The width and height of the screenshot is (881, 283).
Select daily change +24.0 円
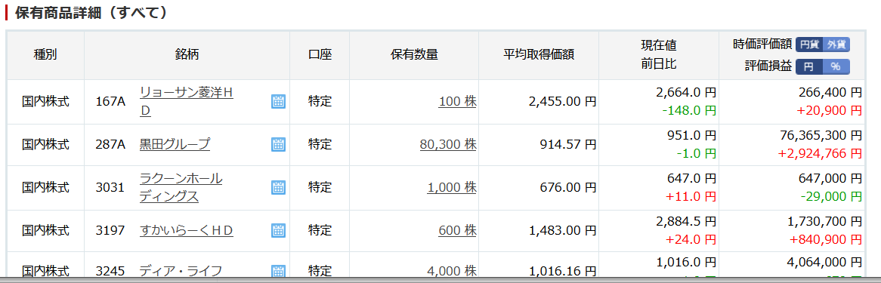tap(691, 240)
